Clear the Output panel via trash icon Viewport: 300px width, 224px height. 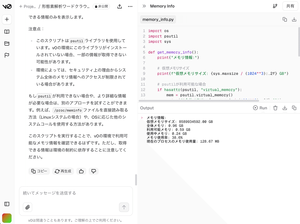[275, 108]
